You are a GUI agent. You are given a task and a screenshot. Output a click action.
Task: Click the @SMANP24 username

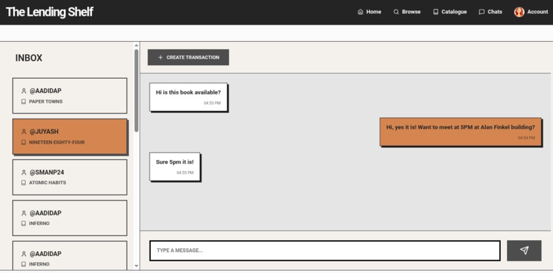tap(47, 172)
